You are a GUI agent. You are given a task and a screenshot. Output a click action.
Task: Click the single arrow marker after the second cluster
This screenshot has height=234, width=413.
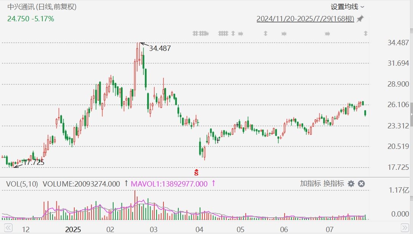233,33
